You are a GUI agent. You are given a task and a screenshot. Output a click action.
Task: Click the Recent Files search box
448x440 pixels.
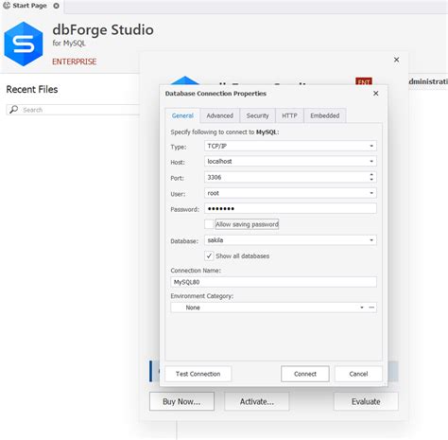coord(74,110)
